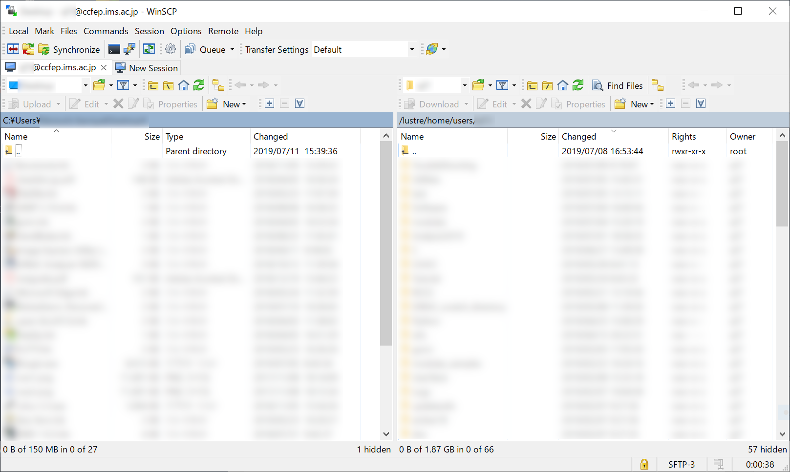This screenshot has height=472, width=790.
Task: Go to root directory in local panel
Action: tap(168, 85)
